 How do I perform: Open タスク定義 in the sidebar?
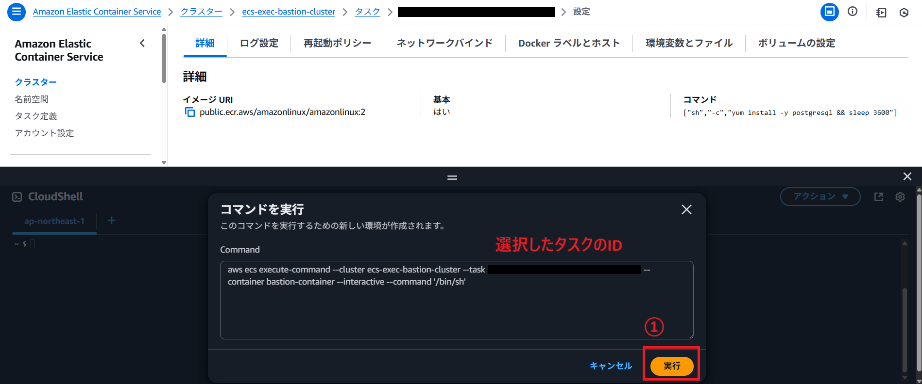click(x=36, y=116)
